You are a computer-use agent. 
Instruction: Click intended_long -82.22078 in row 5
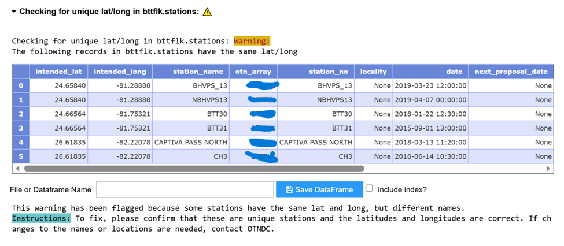point(120,156)
